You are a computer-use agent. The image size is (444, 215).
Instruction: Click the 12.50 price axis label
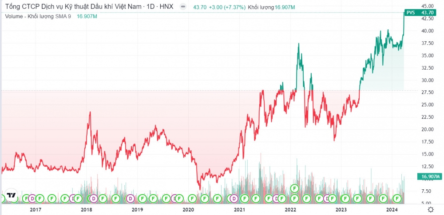(427, 166)
